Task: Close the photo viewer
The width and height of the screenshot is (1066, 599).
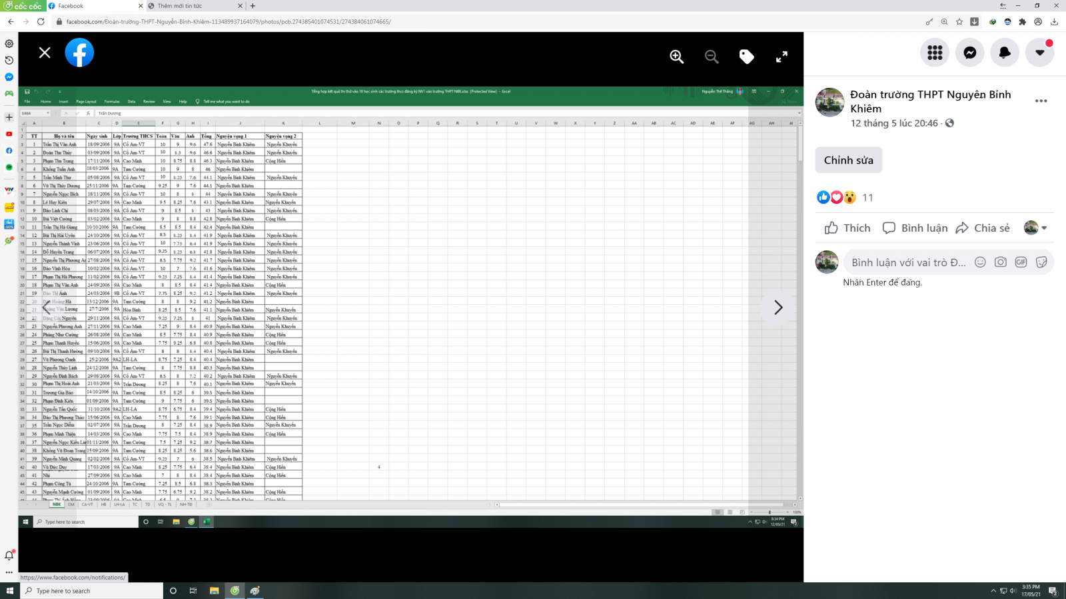Action: (45, 53)
